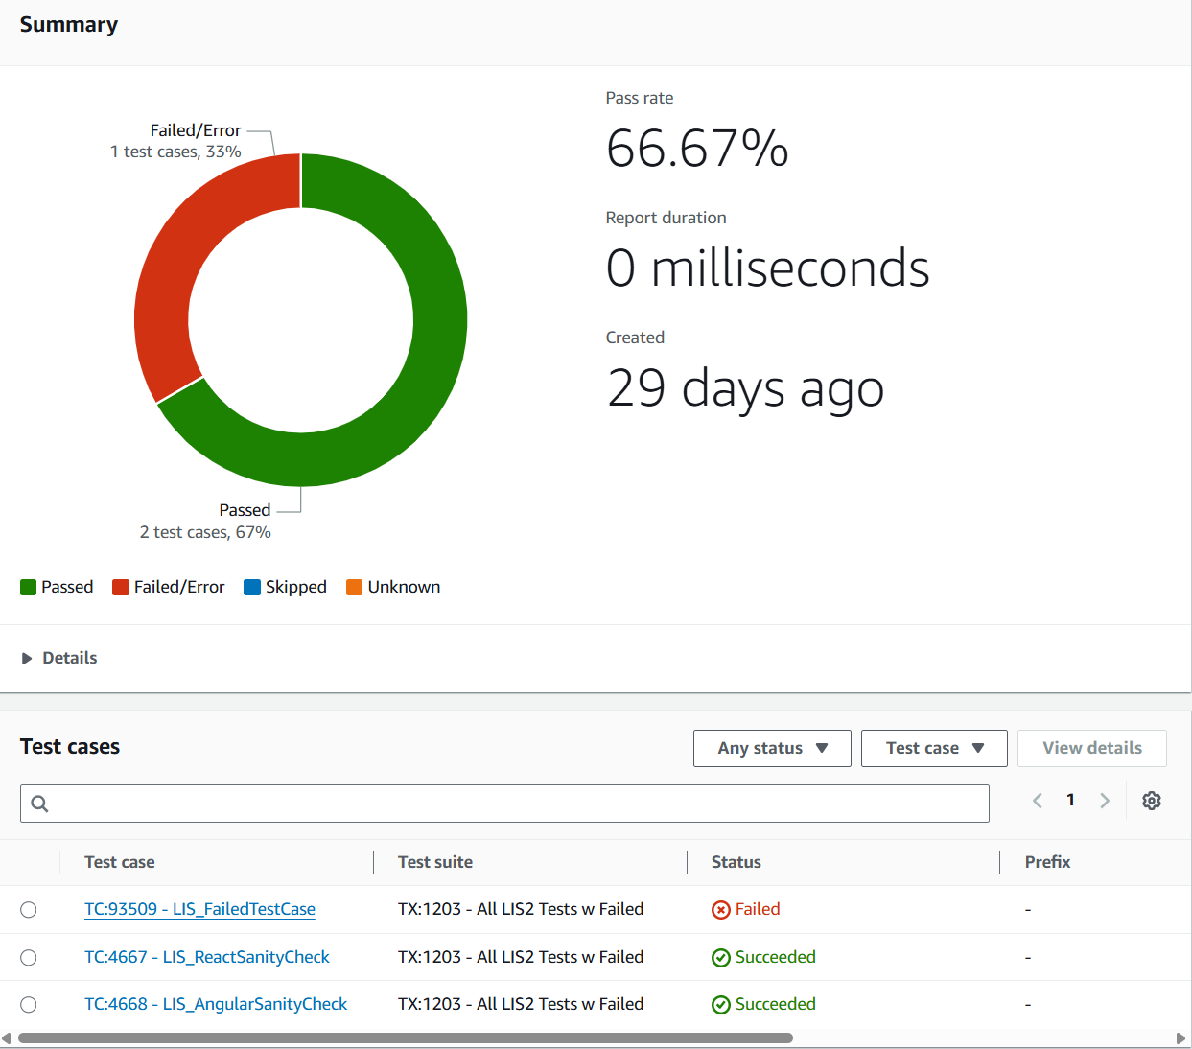The width and height of the screenshot is (1192, 1049).
Task: Go to next page of test cases
Action: click(1104, 801)
